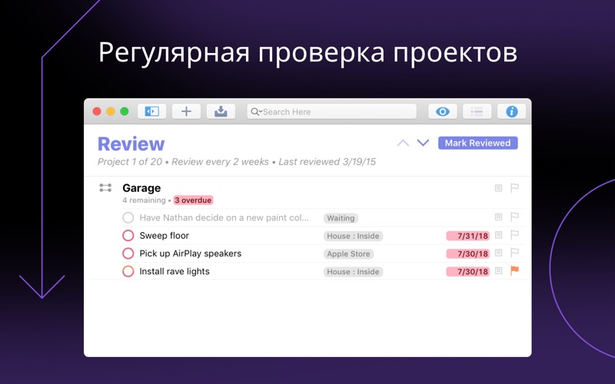Open note icon for Pick up AirPlay speakers
This screenshot has height=384, width=615.
pyautogui.click(x=498, y=253)
